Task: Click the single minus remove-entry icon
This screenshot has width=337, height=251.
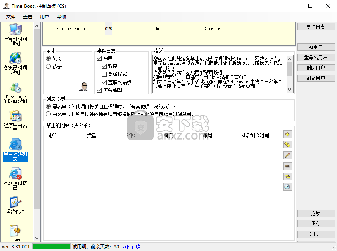Action: [287, 166]
